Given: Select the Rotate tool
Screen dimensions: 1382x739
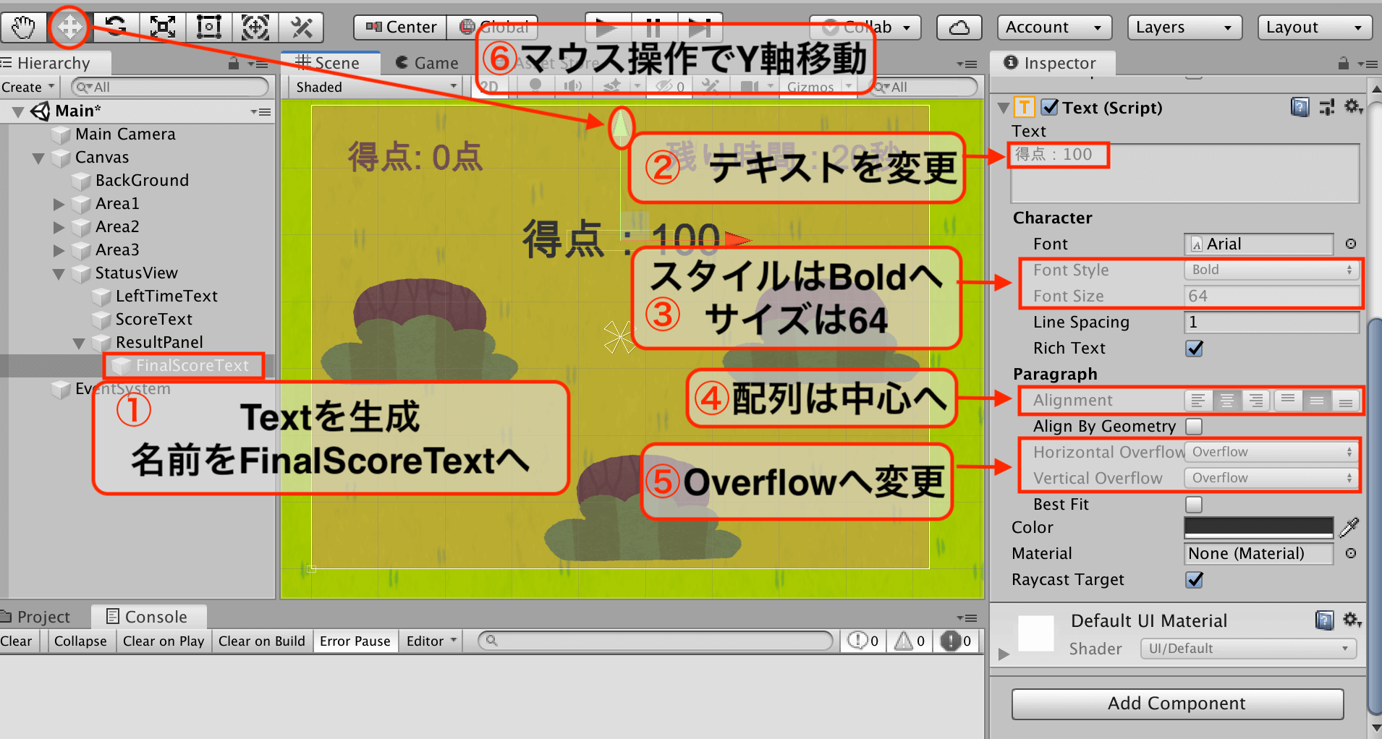Looking at the screenshot, I should 116,27.
